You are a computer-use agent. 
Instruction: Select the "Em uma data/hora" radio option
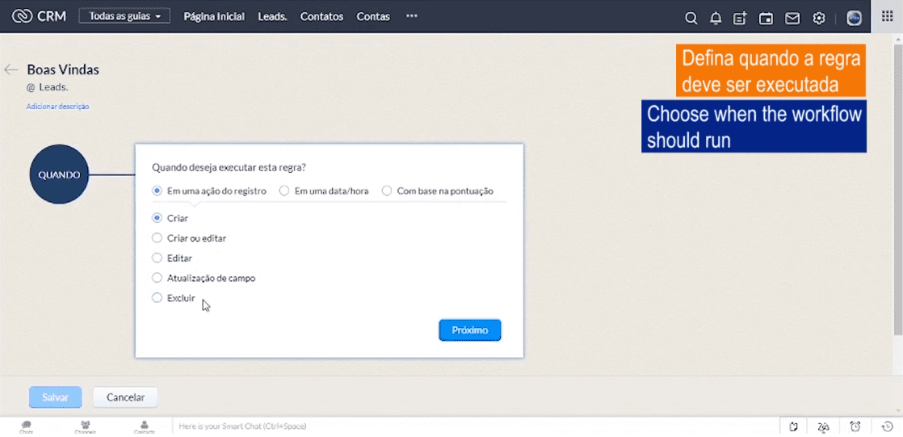284,191
